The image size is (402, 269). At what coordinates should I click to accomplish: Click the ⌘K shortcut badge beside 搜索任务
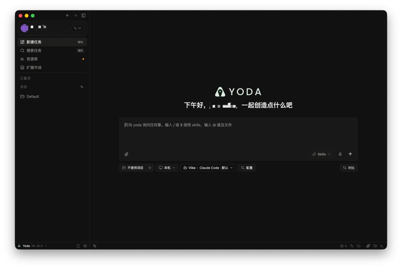pyautogui.click(x=80, y=51)
